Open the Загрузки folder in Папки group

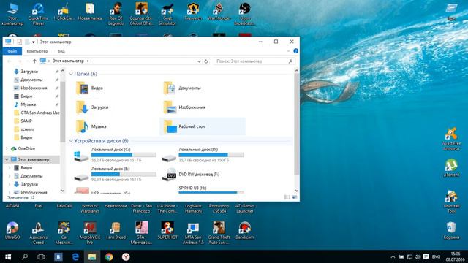click(92, 107)
